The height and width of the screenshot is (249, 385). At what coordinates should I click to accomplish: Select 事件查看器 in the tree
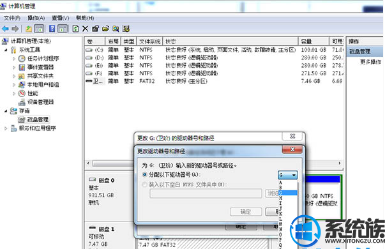[40, 67]
